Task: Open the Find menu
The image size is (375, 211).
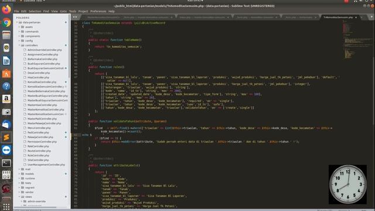Action: coord(46,11)
